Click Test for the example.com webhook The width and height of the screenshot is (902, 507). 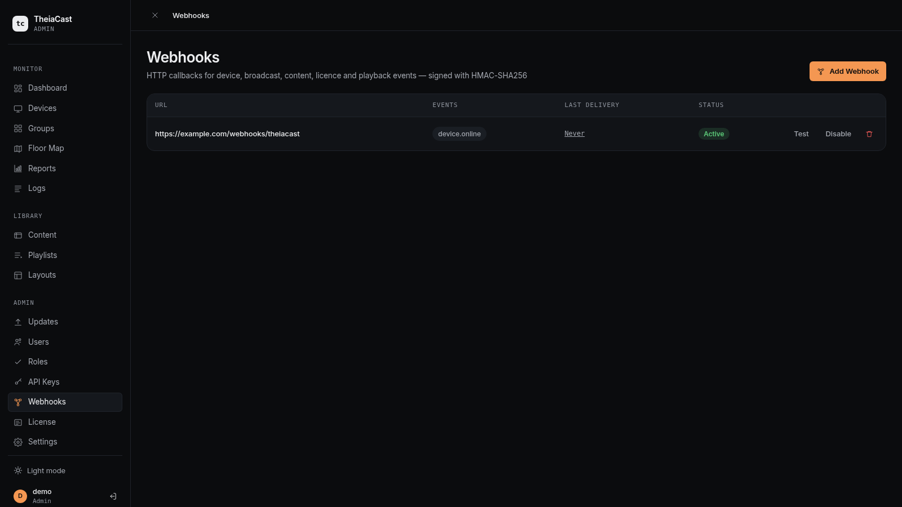coord(801,134)
